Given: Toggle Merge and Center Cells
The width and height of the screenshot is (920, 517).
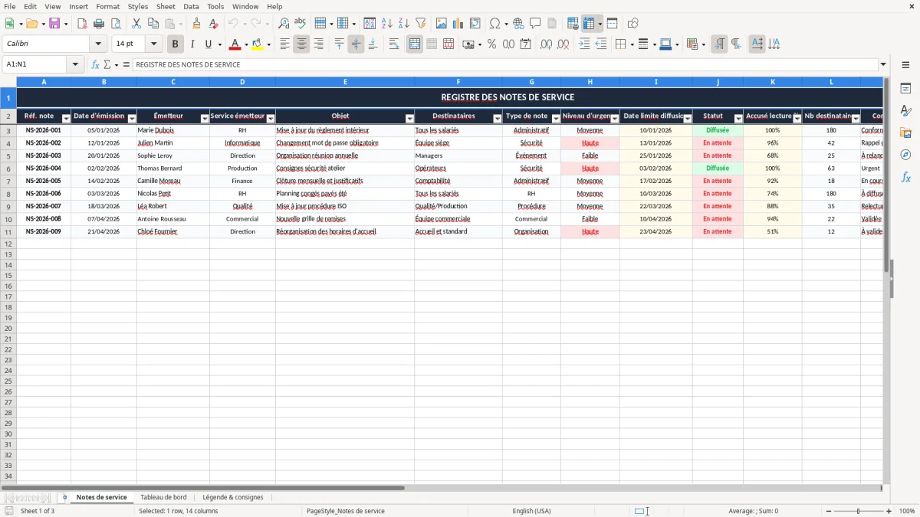Looking at the screenshot, I should point(415,44).
